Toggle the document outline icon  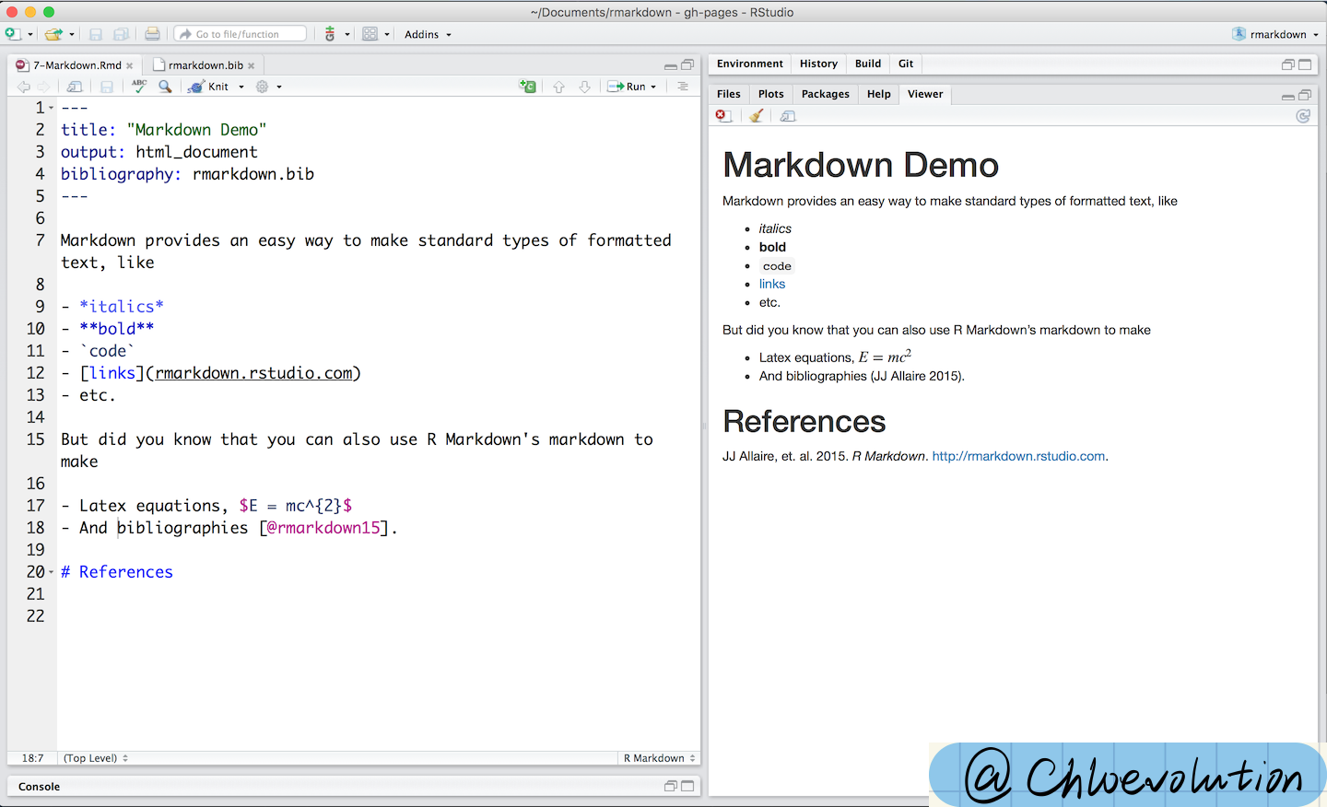pyautogui.click(x=683, y=87)
